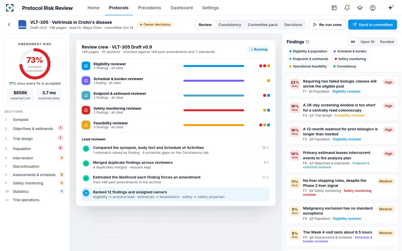Click the sparkle AI assistant icon
Image resolution: width=402 pixels, height=251 pixels.
[x=391, y=8]
